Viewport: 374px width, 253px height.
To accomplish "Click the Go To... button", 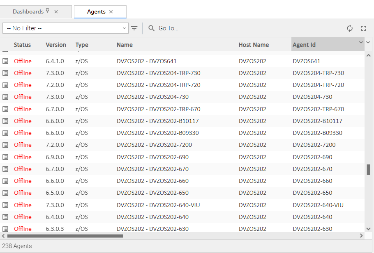I will [169, 28].
